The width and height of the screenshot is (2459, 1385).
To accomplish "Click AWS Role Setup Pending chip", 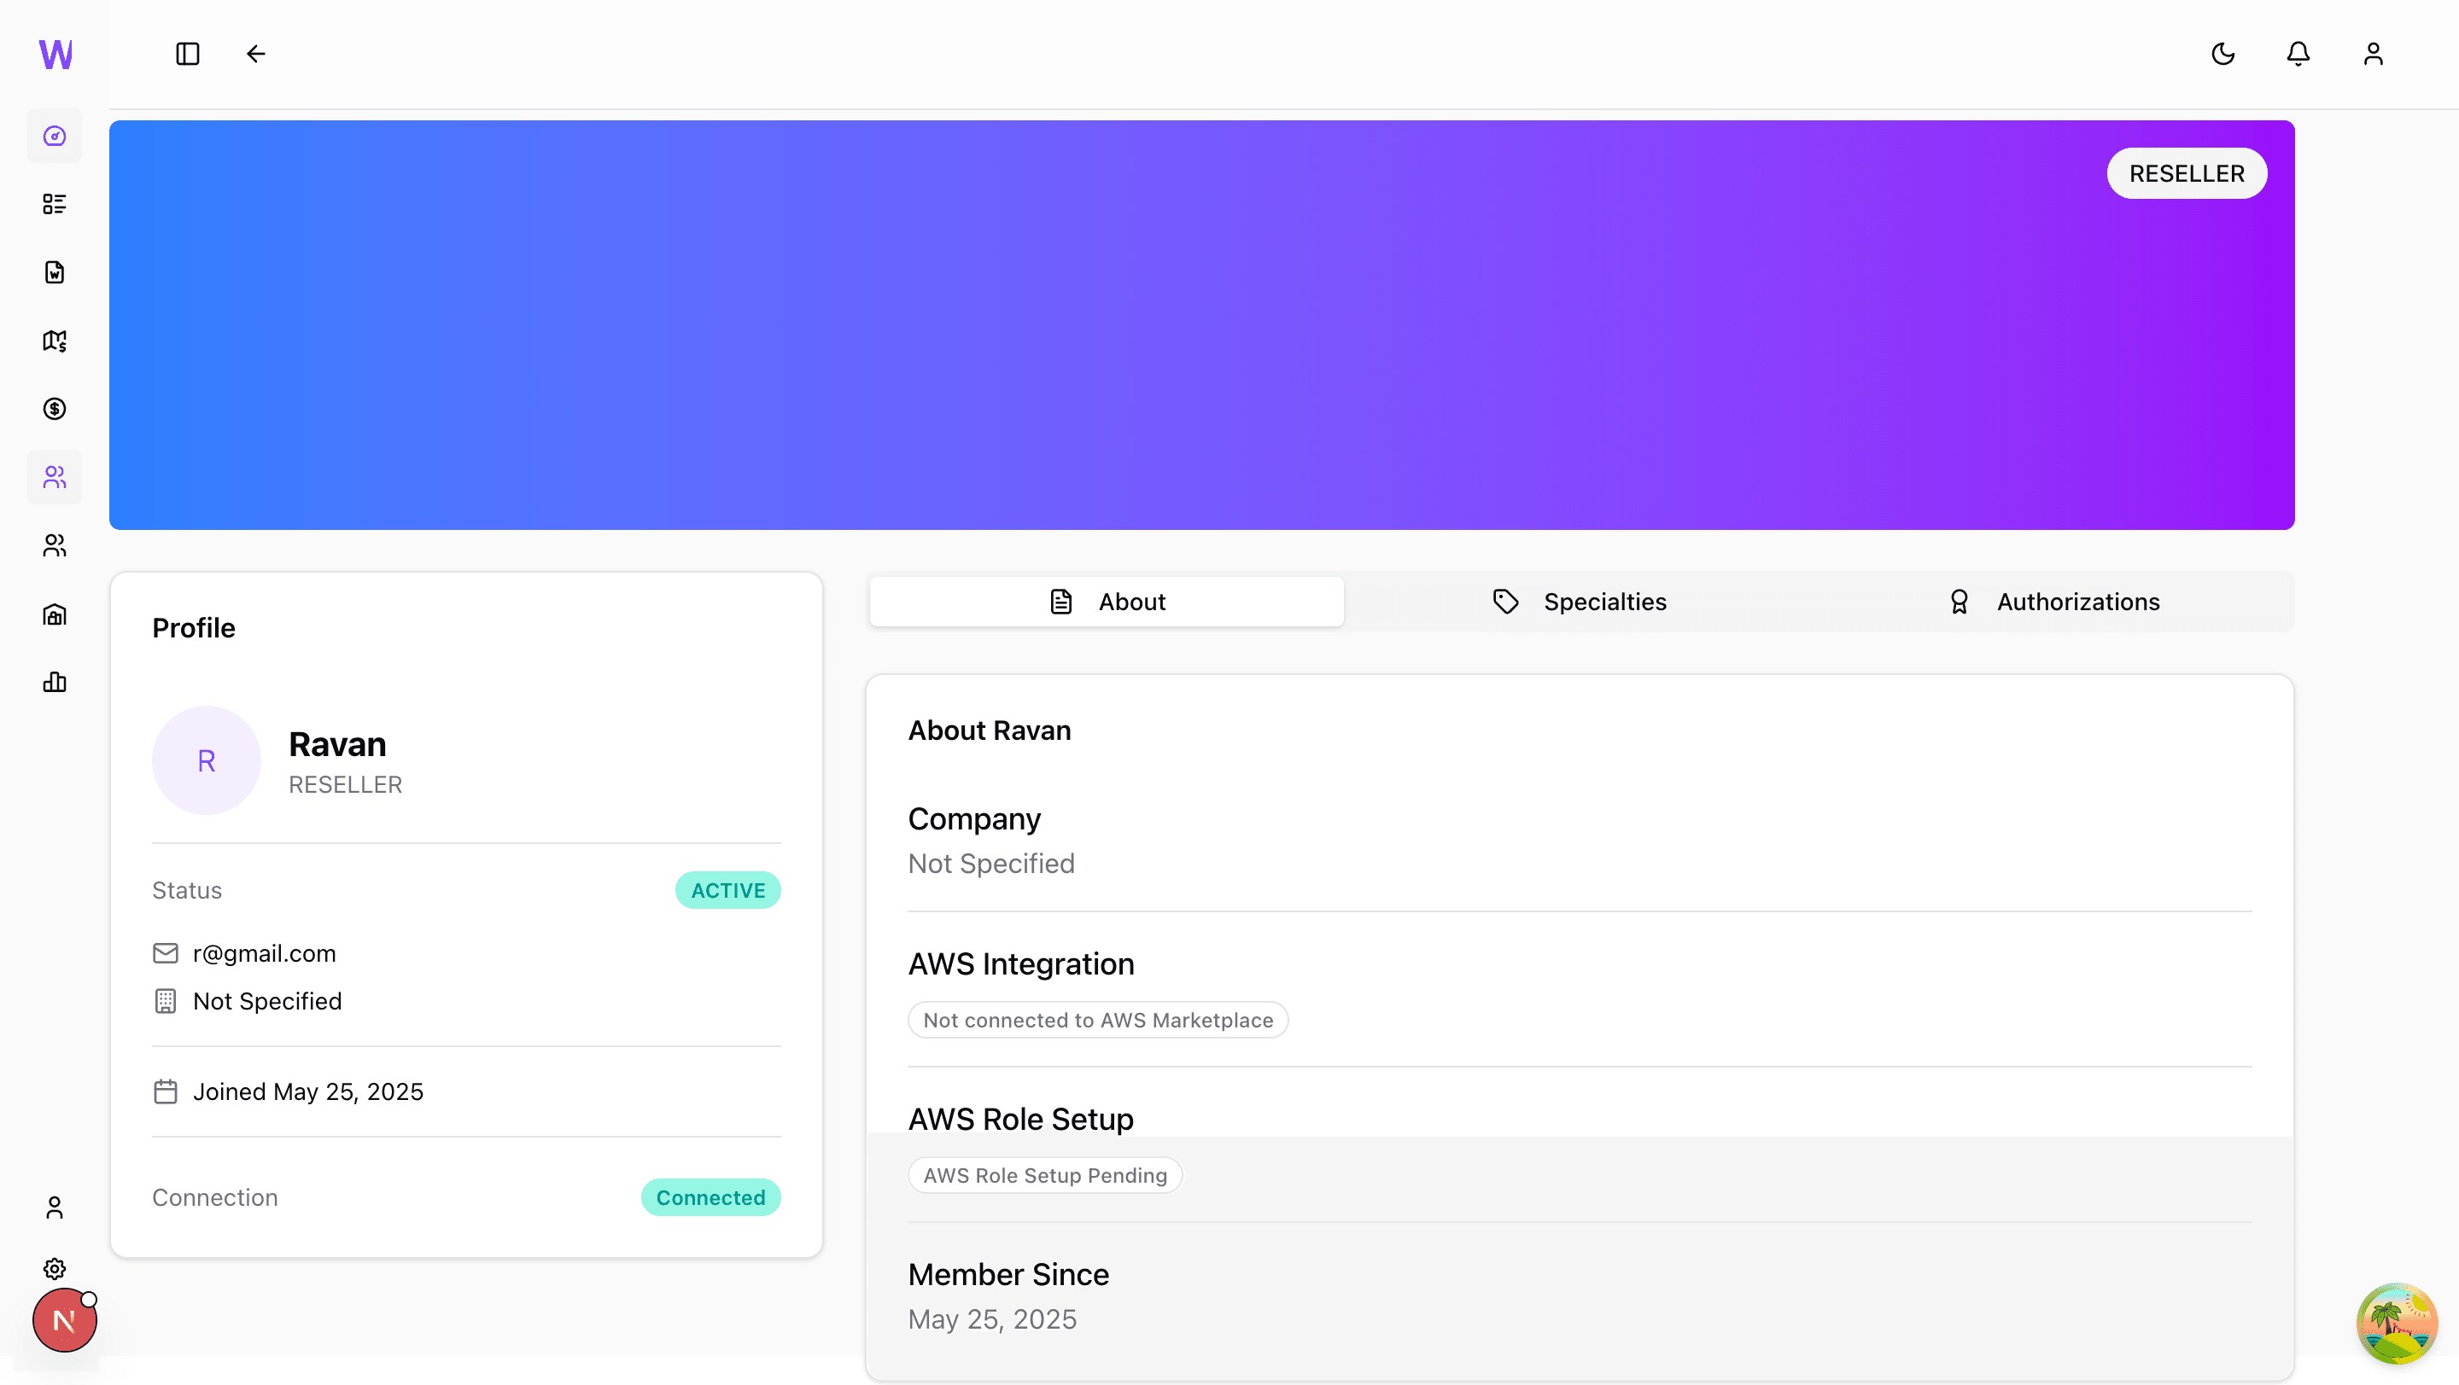I will point(1045,1175).
